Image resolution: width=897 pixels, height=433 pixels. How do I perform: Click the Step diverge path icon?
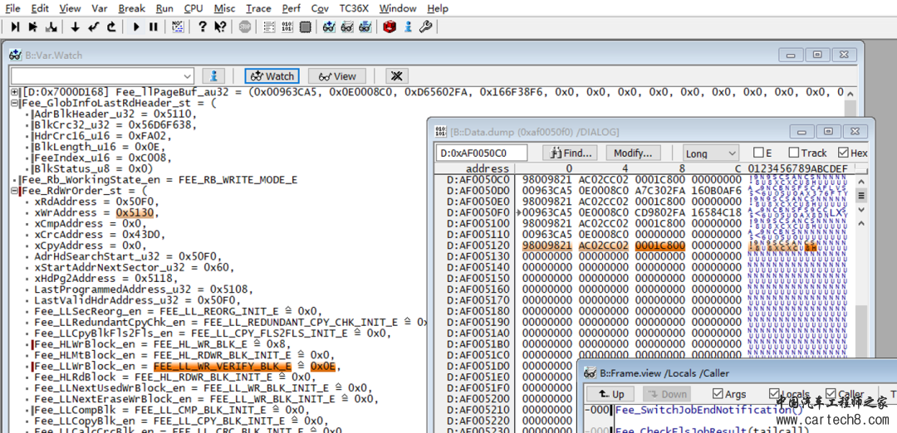point(51,27)
